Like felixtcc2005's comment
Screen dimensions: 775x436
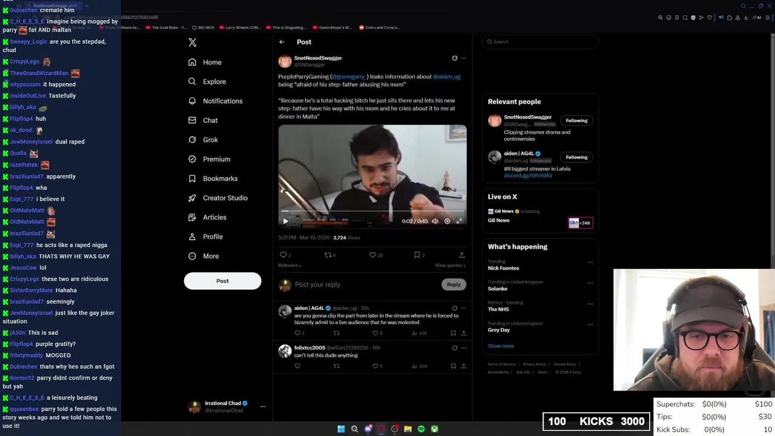point(375,366)
